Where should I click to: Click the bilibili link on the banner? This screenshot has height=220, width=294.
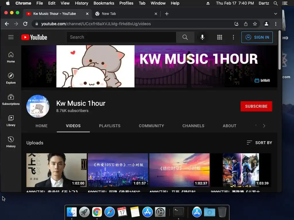click(x=262, y=80)
